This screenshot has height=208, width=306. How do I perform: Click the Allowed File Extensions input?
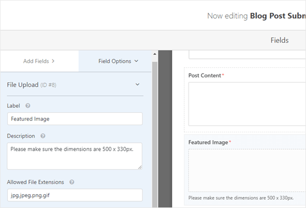pyautogui.click(x=75, y=195)
